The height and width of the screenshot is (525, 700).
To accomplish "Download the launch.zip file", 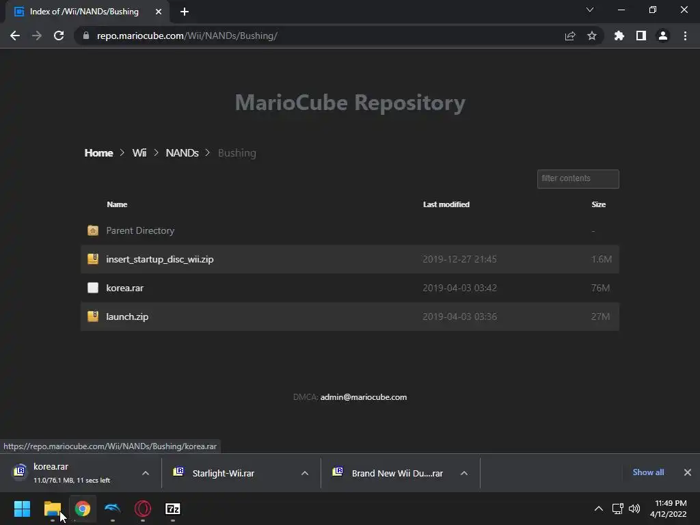I will [127, 317].
